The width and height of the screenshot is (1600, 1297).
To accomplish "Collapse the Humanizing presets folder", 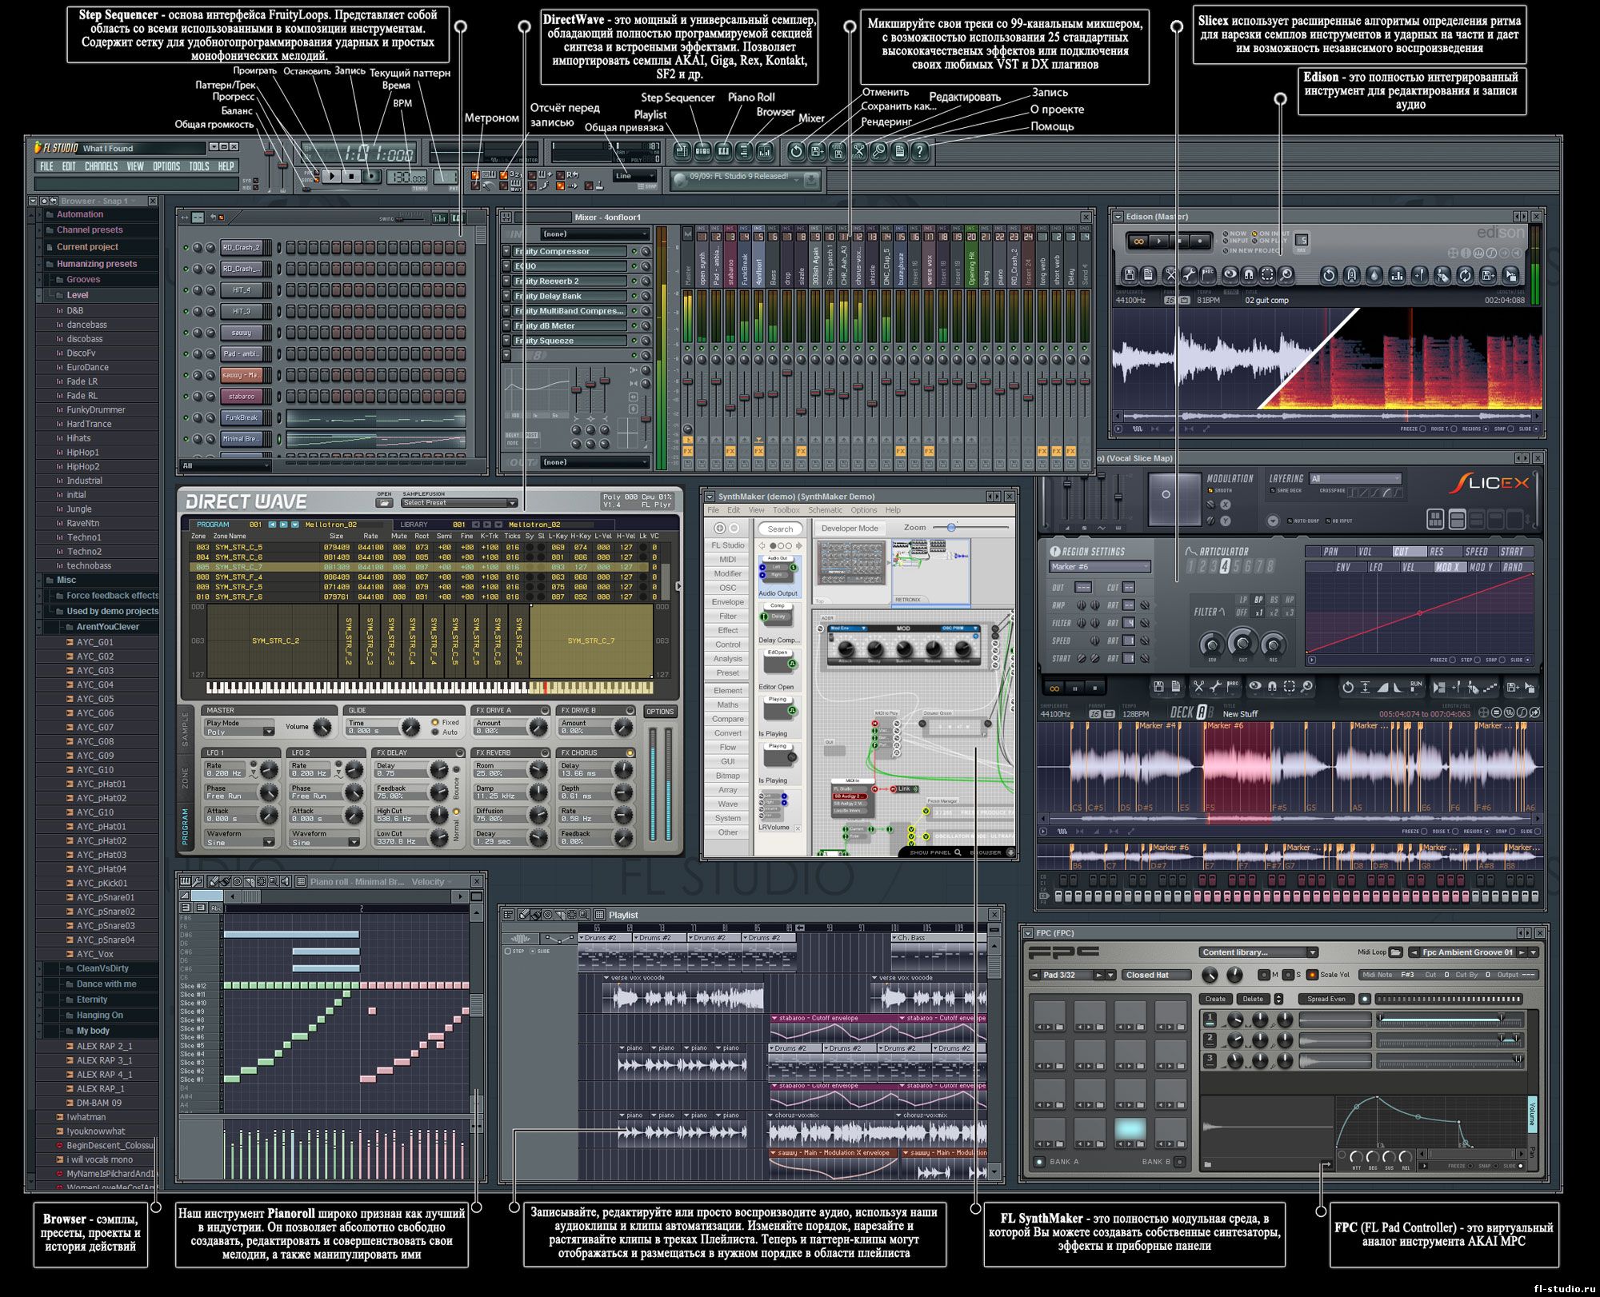I will (96, 264).
